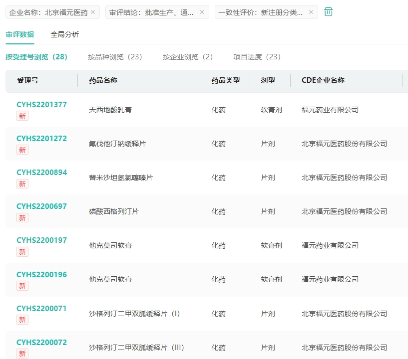
Task: Click the 药品类型 column header
Action: tap(226, 81)
